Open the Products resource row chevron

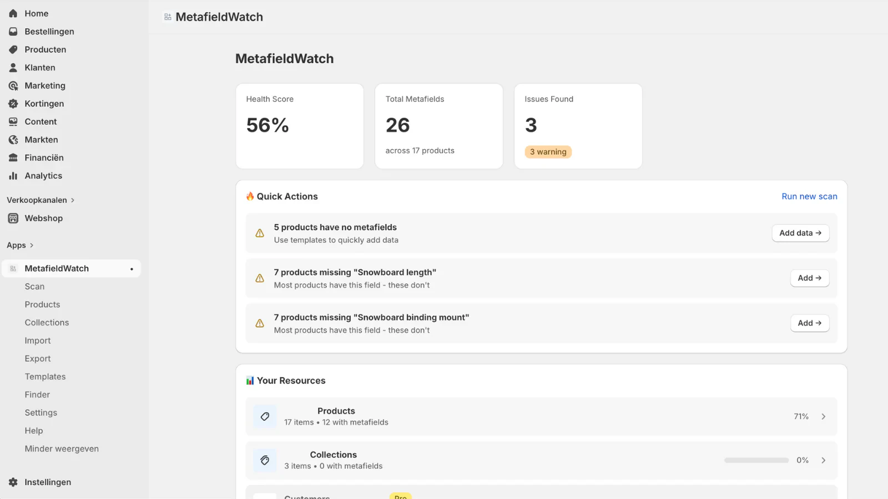pyautogui.click(x=824, y=416)
